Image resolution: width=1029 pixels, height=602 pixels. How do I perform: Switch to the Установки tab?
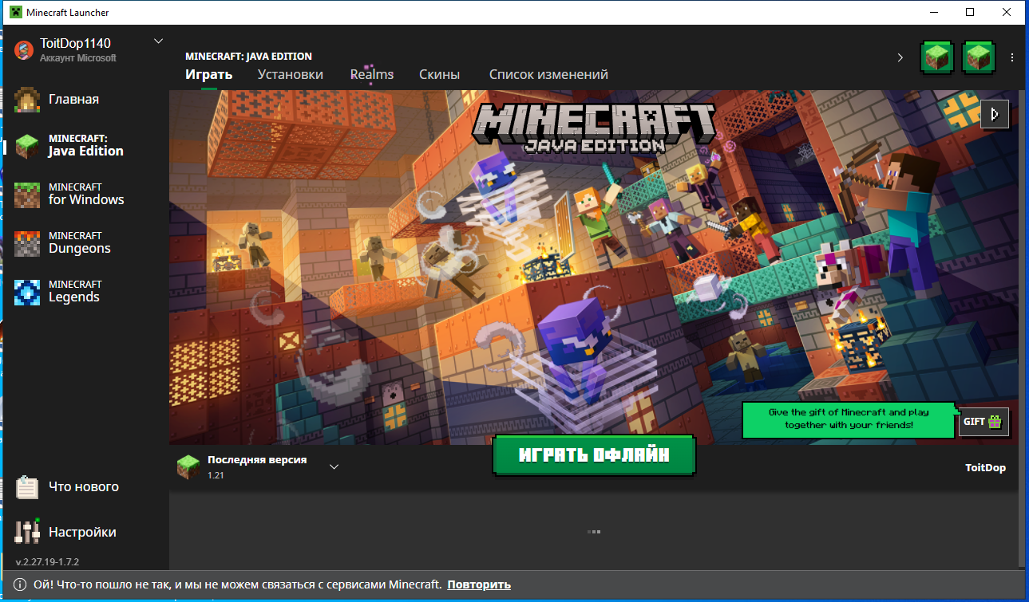[x=290, y=74]
